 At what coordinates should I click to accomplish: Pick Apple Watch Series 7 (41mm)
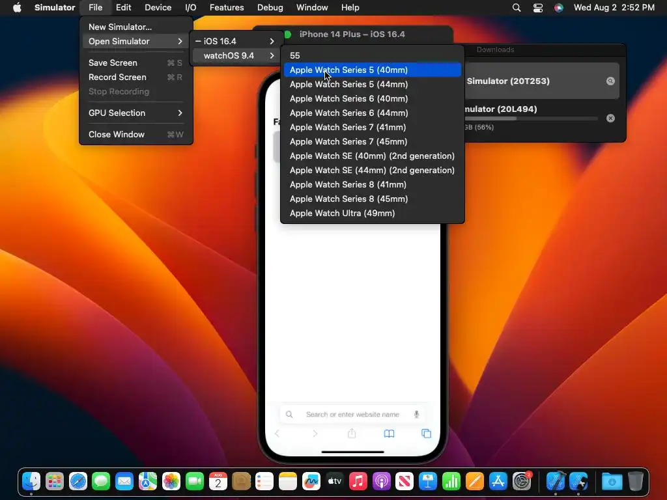pyautogui.click(x=372, y=128)
